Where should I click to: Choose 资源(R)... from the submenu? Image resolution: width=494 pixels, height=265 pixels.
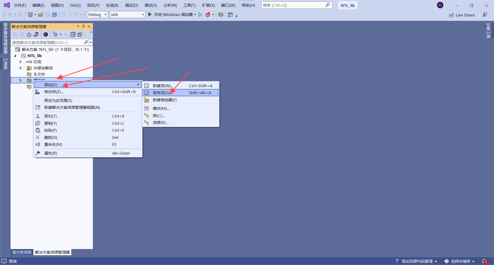pos(181,123)
